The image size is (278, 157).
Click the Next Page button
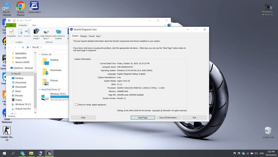[143, 117]
